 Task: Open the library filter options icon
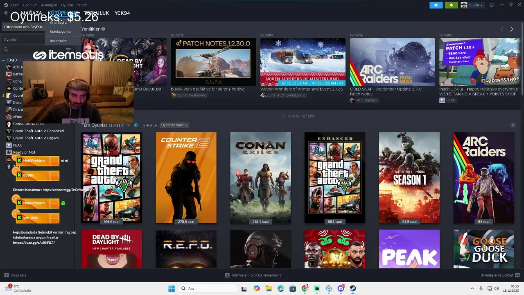(x=68, y=50)
